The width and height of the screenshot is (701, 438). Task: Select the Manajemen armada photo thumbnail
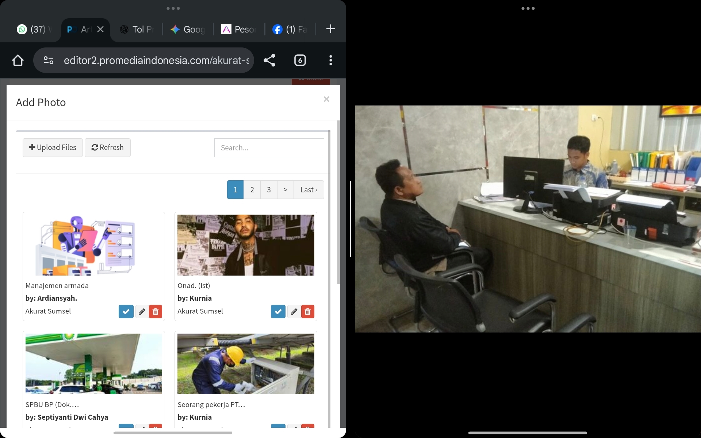click(94, 245)
